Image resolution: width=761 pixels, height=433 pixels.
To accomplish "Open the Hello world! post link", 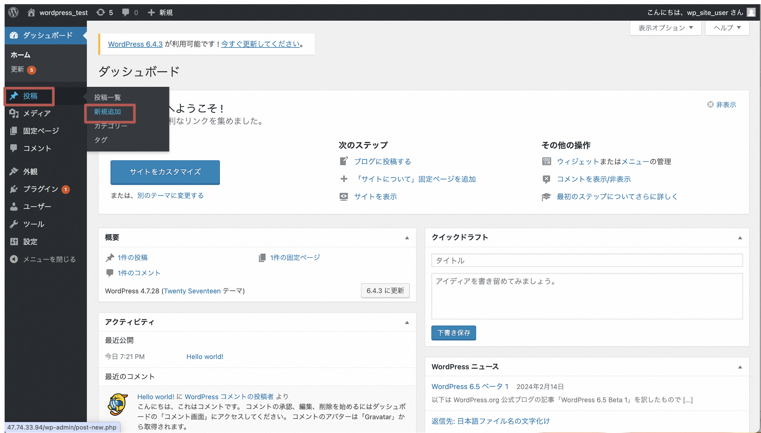I will click(x=205, y=356).
